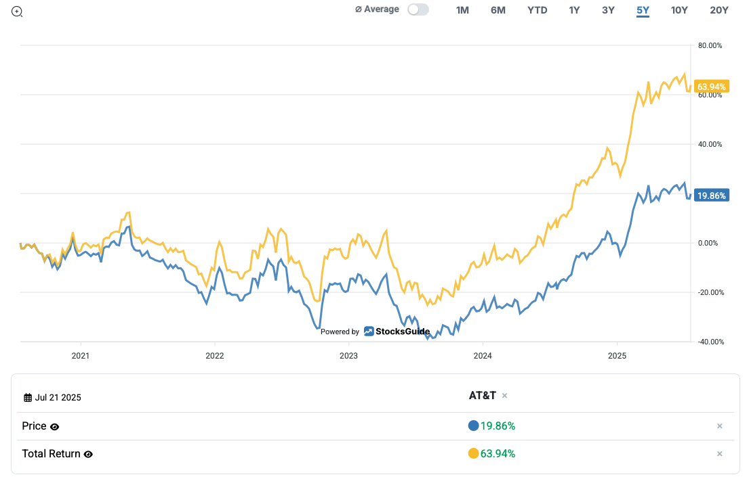Click the 0.00% axis label
This screenshot has width=749, height=479.
click(708, 243)
